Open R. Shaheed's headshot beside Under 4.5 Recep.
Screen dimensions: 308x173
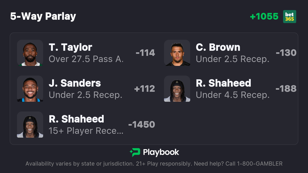point(177,89)
